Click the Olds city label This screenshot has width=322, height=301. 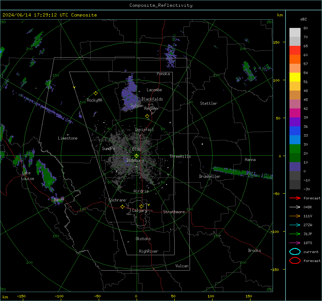[x=136, y=149]
